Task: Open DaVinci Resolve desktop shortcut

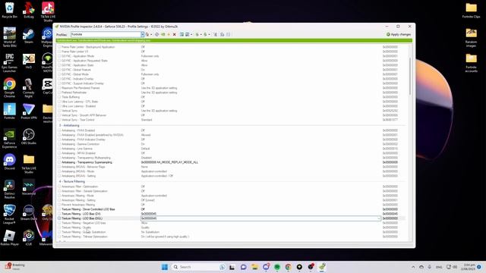Action: pos(10,189)
